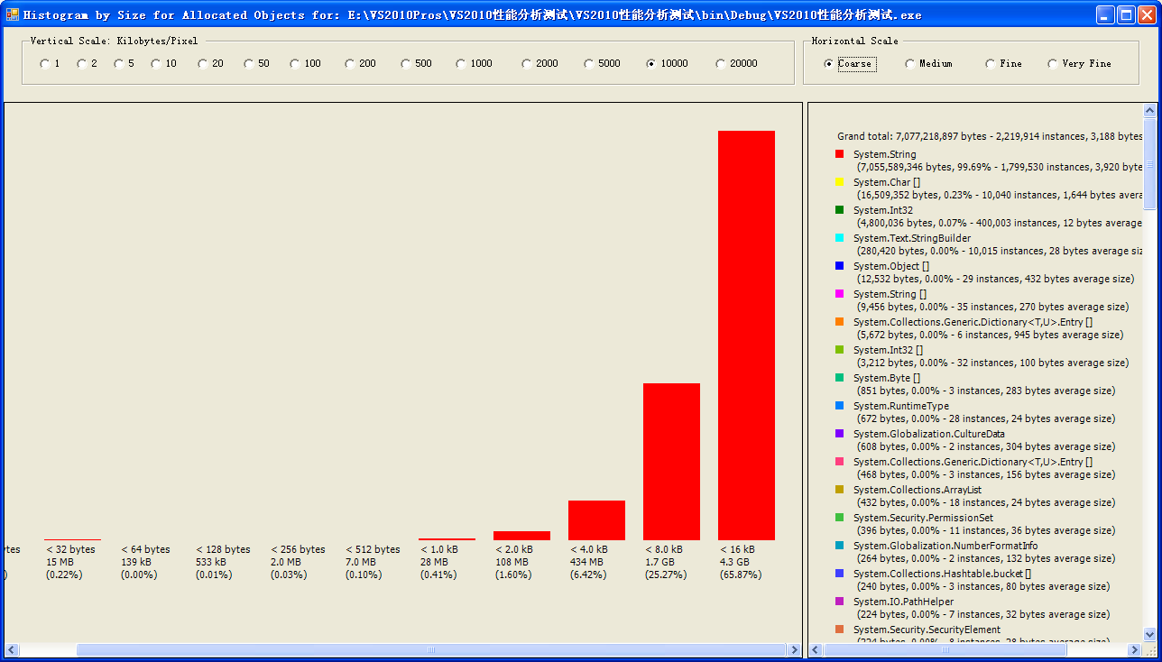The image size is (1162, 662).
Task: Click the < 32 bytes size label
Action: (70, 549)
